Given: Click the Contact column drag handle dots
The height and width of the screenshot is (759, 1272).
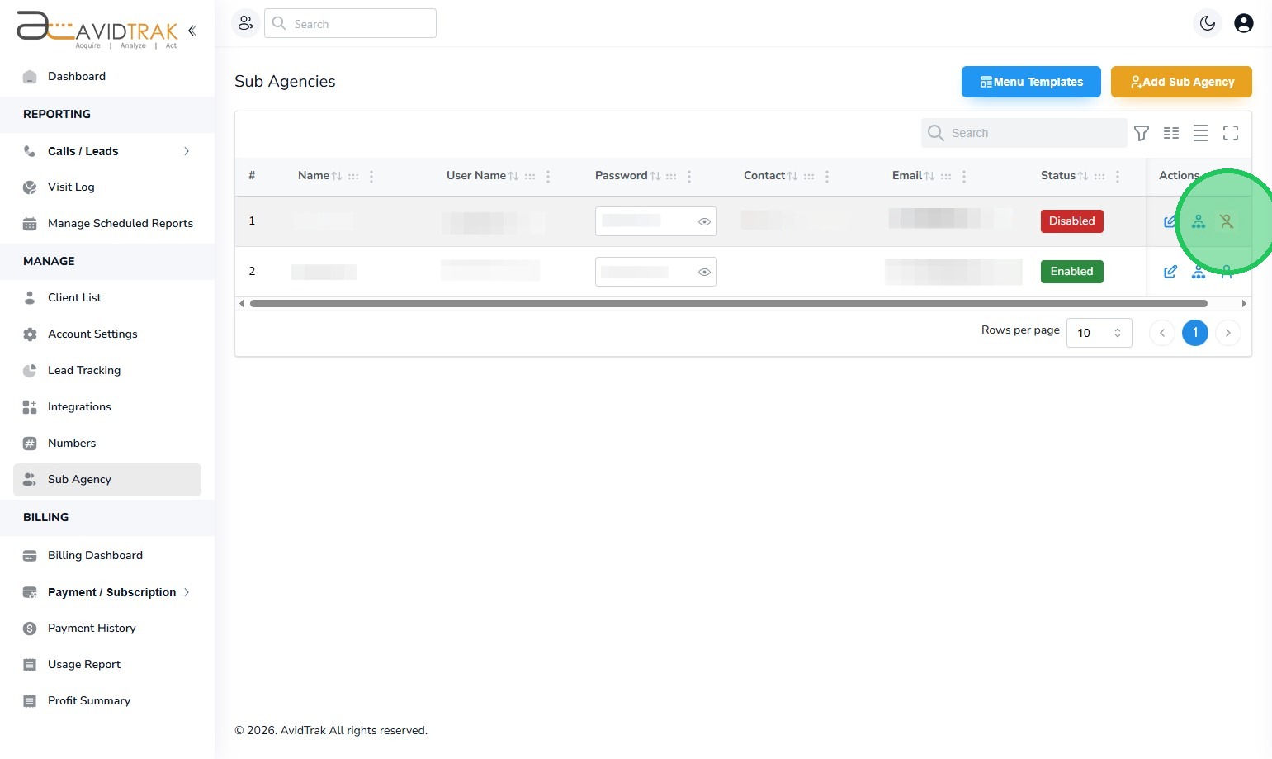Looking at the screenshot, I should click(x=809, y=176).
